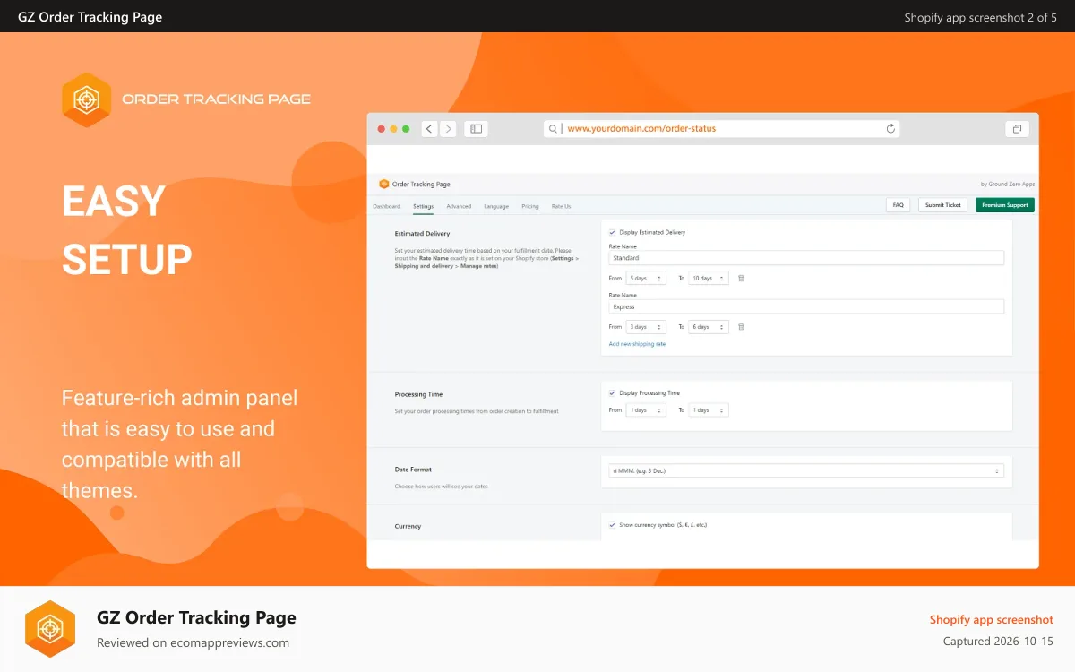The height and width of the screenshot is (672, 1075).
Task: Click the EASY SETUP headline
Action: pyautogui.click(x=126, y=230)
